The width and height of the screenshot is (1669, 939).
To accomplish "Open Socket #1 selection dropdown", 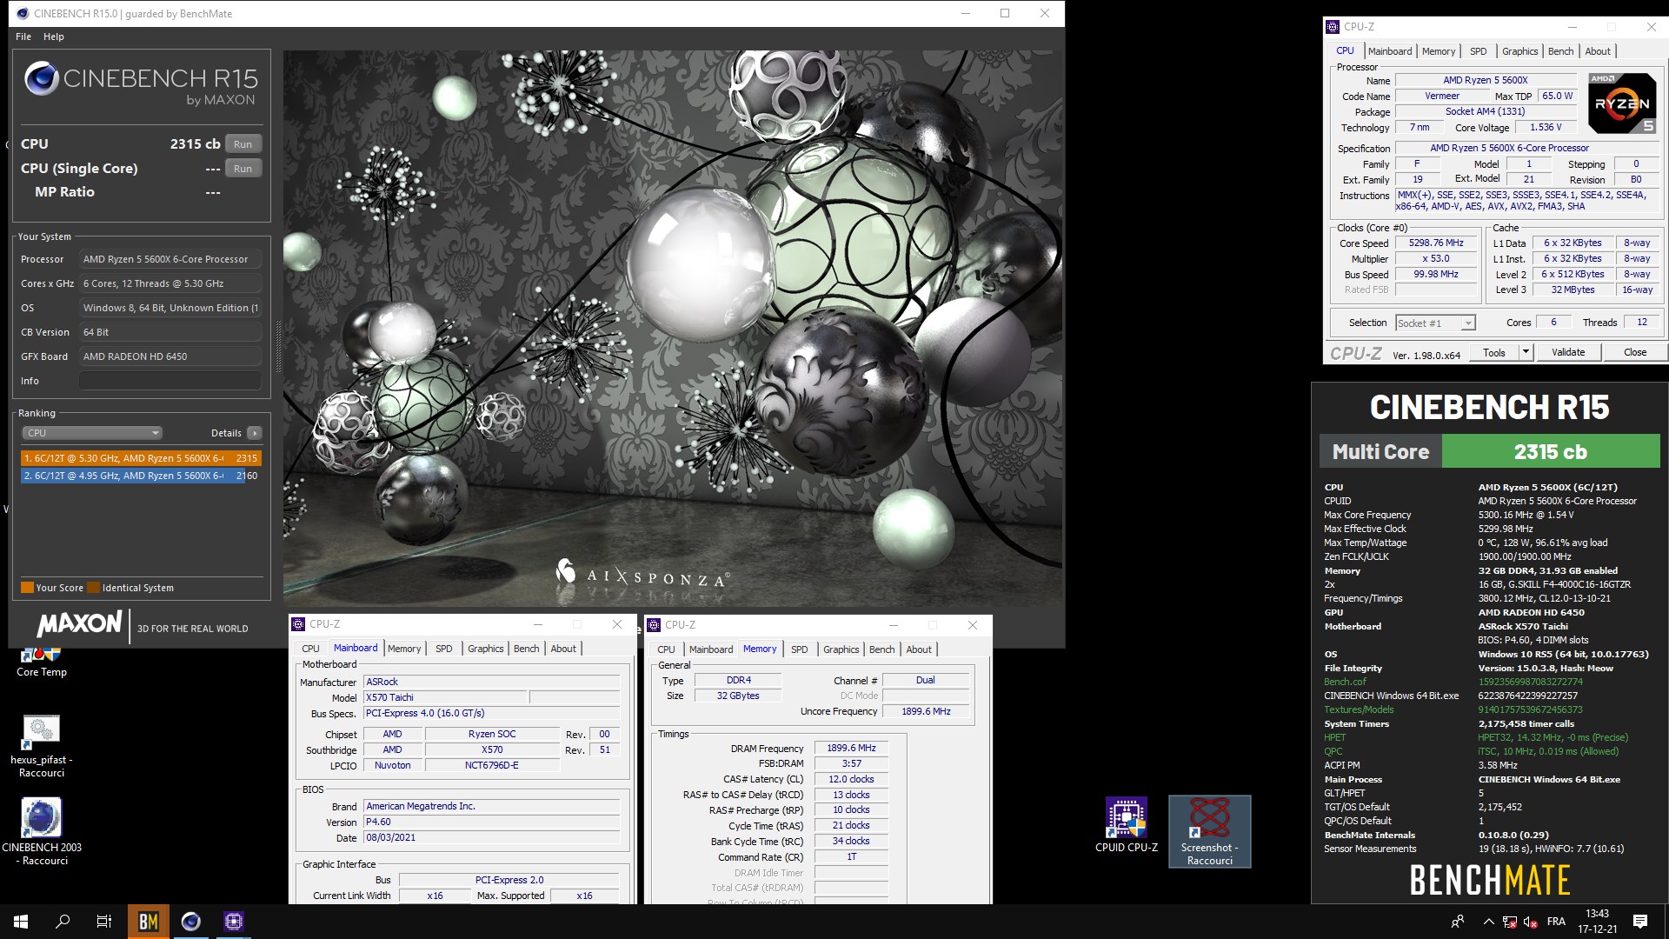I will point(1436,323).
